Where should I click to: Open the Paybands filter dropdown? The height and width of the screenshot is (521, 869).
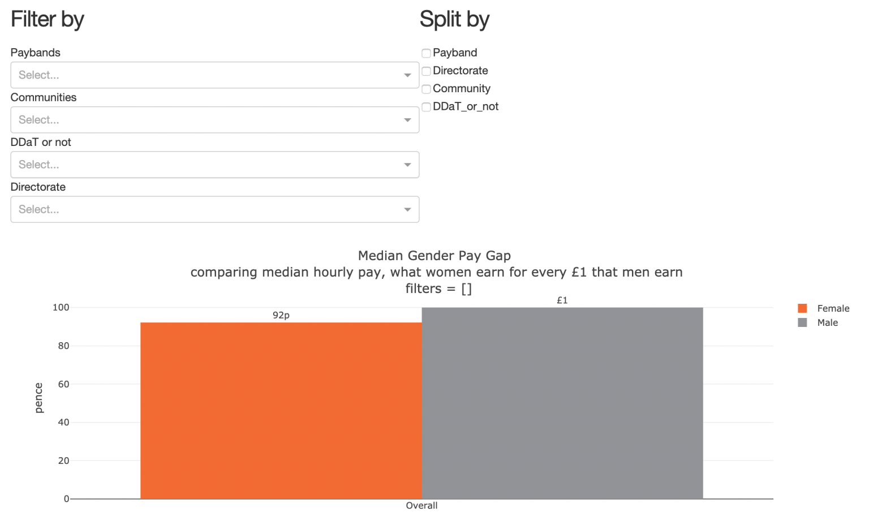tap(215, 75)
